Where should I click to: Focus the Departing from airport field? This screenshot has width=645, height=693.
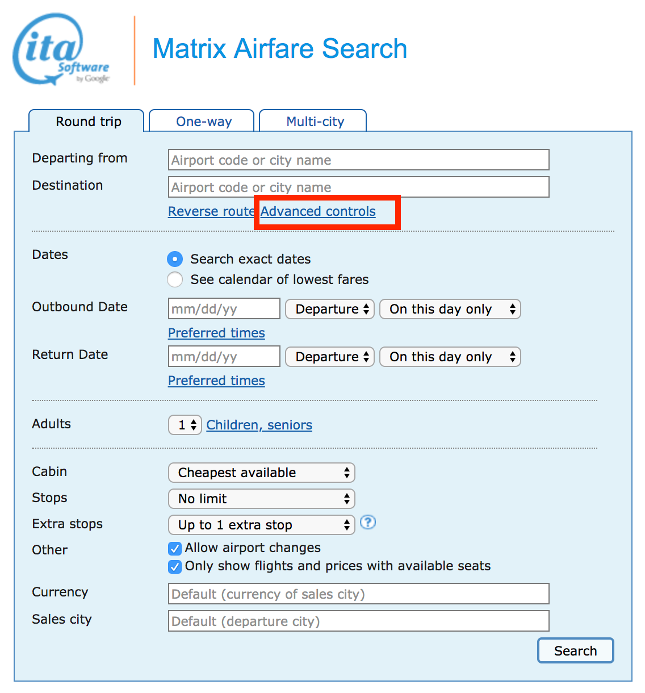pyautogui.click(x=359, y=160)
